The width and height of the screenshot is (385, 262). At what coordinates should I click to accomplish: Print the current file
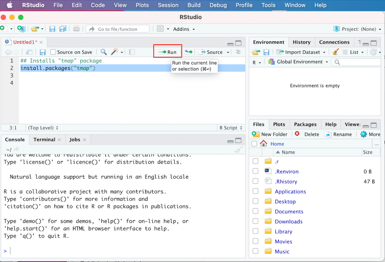click(x=76, y=29)
